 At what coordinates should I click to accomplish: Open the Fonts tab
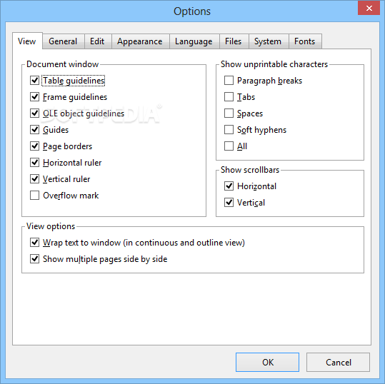pos(305,41)
